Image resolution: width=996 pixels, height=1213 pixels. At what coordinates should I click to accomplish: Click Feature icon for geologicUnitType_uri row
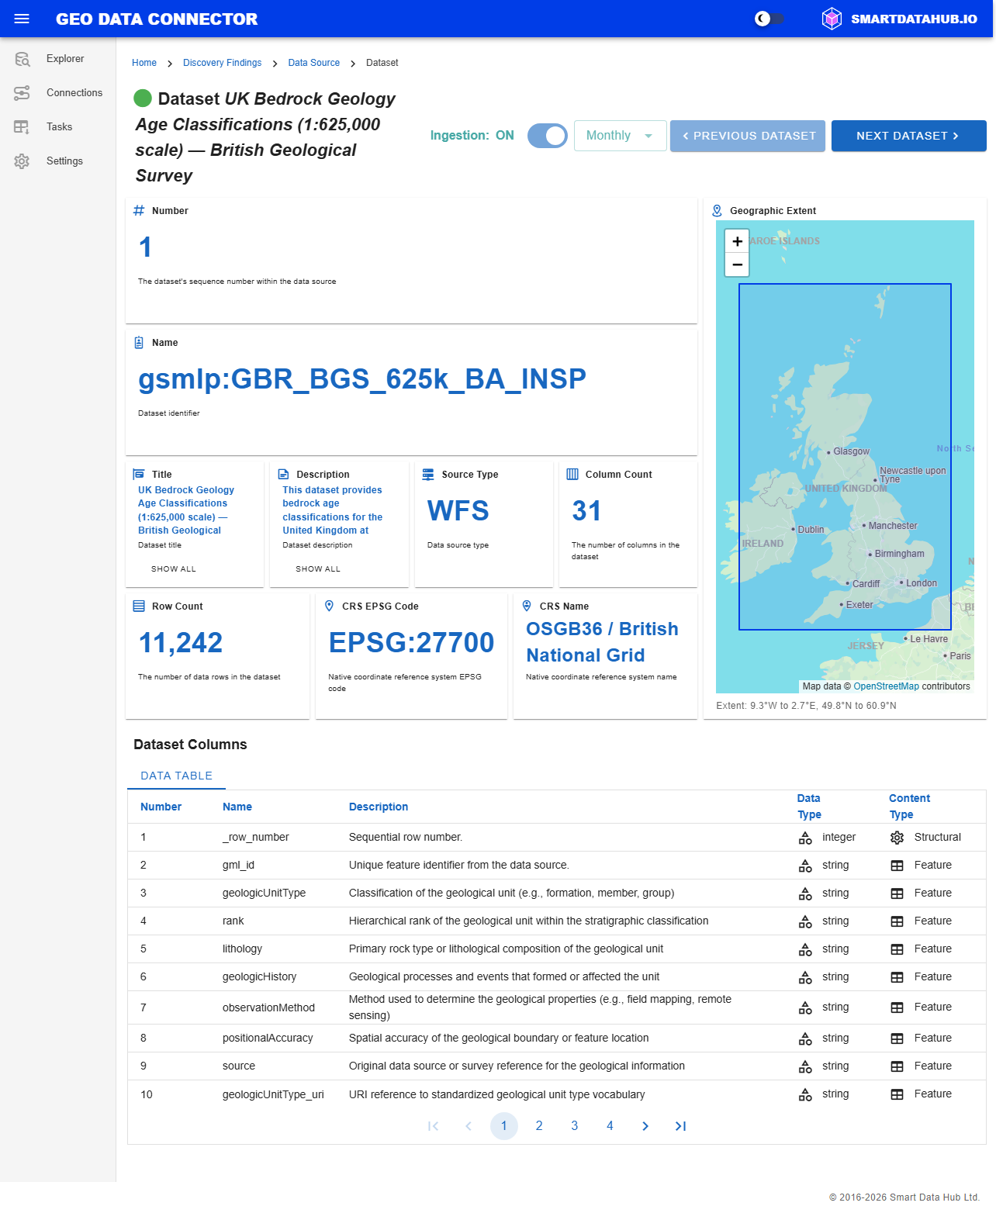[897, 1094]
